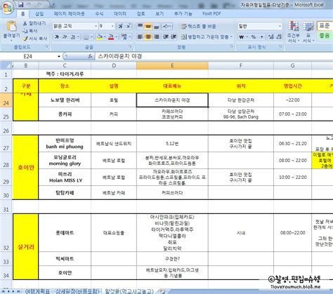Image resolution: width=333 pixels, height=294 pixels.
Task: Click 병합하고 가운데 맞춤 merge and center
Action: click(x=207, y=36)
